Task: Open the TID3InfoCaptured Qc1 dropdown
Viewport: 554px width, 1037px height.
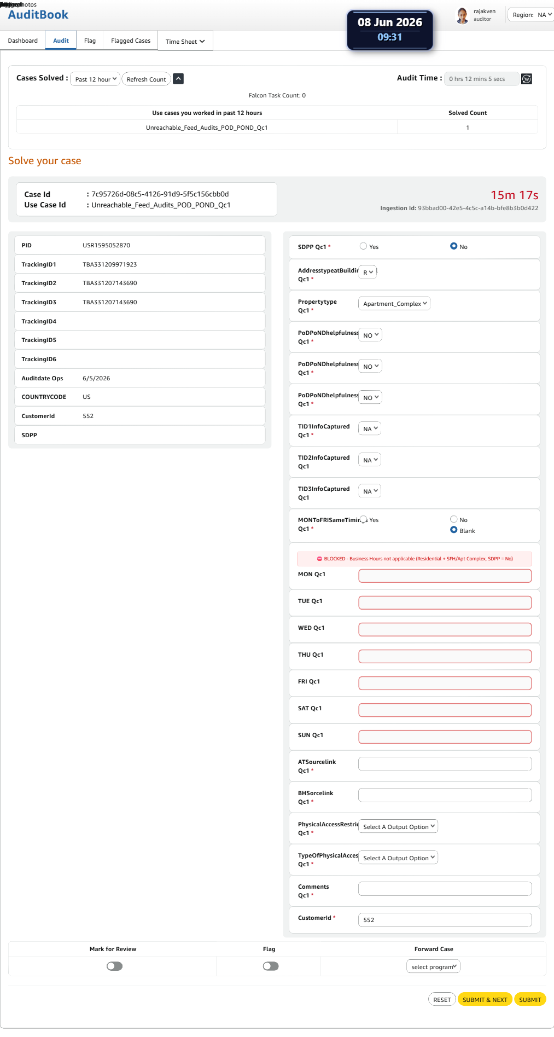Action: (370, 491)
